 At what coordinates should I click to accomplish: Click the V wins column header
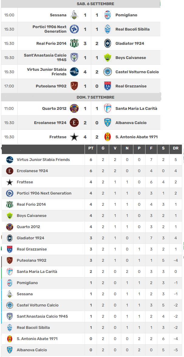115,148
